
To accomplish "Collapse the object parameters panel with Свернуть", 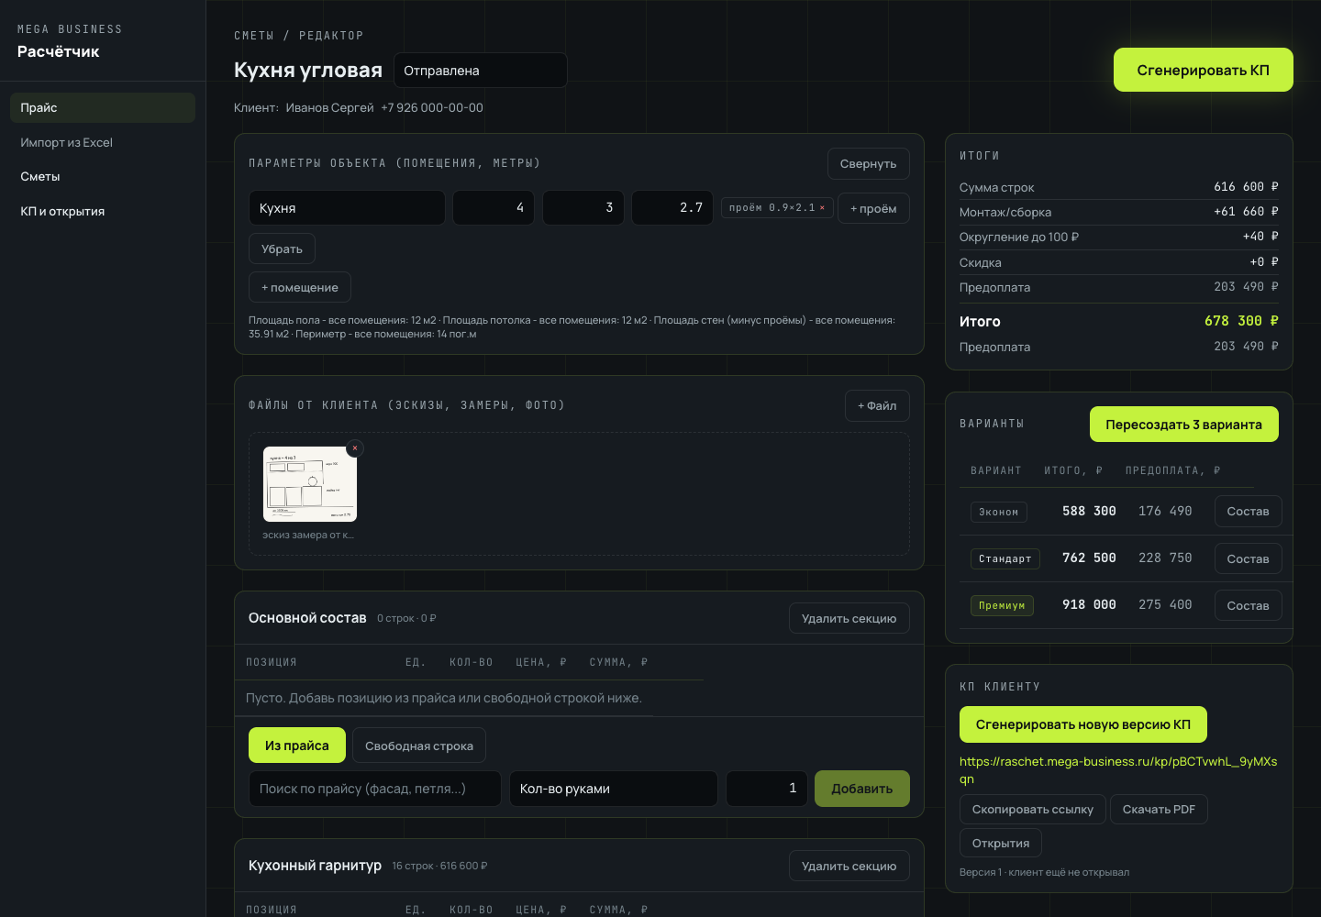I will (869, 164).
